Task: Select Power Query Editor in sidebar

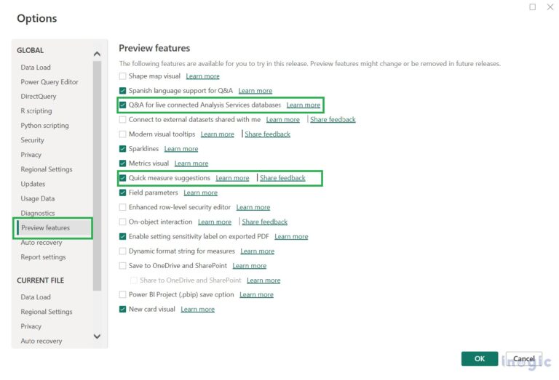Action: pyautogui.click(x=49, y=82)
